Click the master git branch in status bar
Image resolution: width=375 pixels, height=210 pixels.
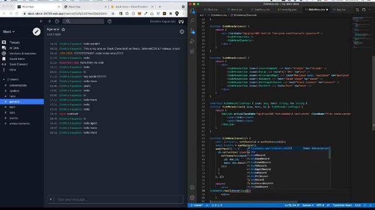197,205
